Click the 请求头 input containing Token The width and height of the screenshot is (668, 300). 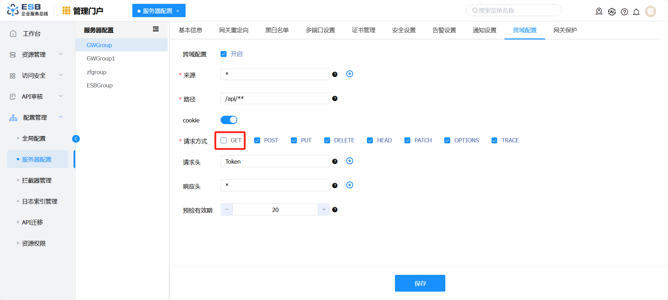pos(275,161)
